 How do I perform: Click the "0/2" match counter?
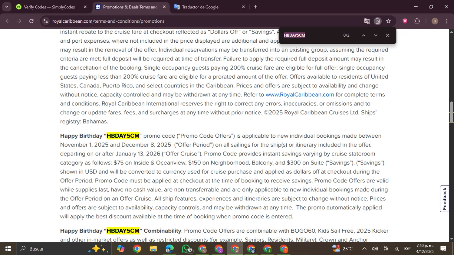[346, 35]
